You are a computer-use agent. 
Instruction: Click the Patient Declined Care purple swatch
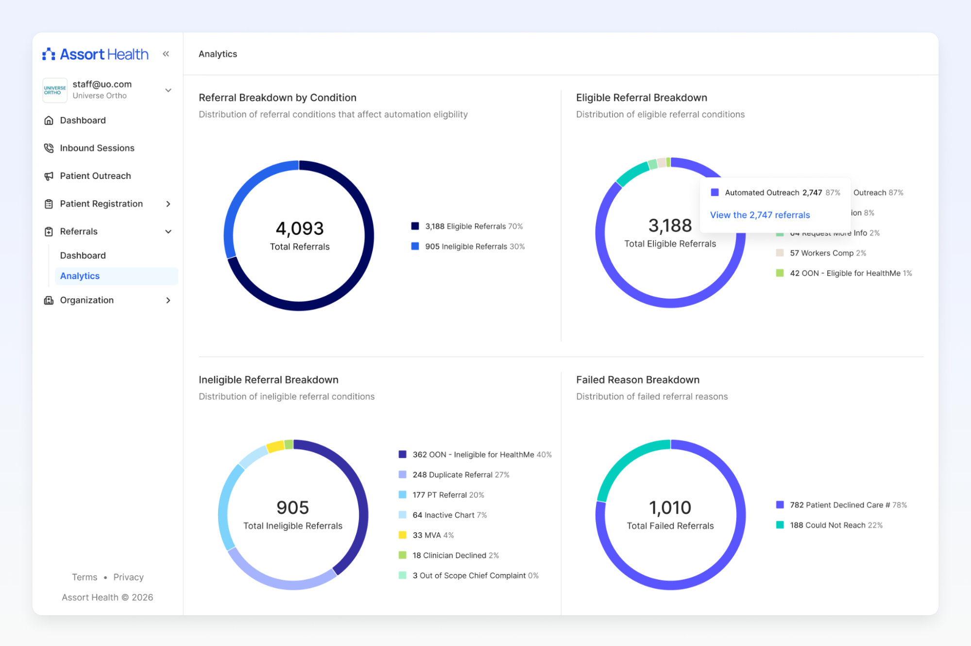780,505
